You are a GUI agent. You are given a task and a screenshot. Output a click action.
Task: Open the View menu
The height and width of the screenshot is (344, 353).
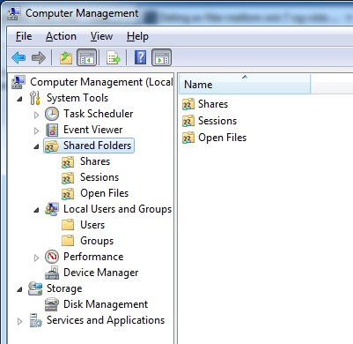(x=101, y=36)
